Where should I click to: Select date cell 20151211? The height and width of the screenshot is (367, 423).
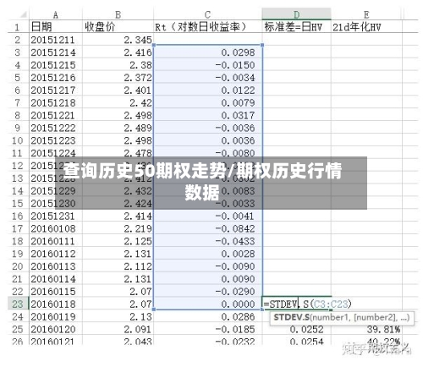click(56, 40)
